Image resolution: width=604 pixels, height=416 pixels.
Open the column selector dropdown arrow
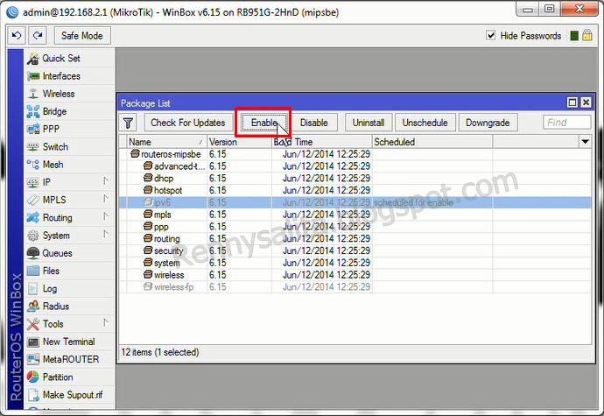585,142
